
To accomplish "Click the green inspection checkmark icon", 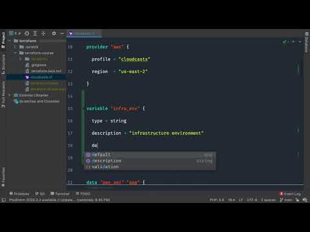I will [x=285, y=42].
